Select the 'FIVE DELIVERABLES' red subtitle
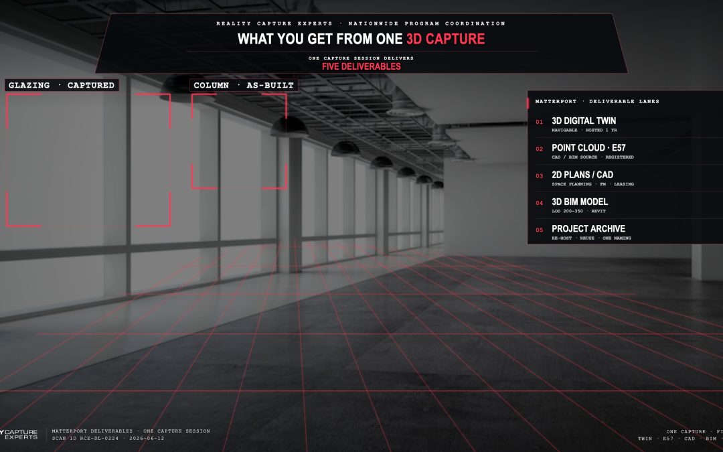The width and height of the screenshot is (723, 452). pos(361,66)
